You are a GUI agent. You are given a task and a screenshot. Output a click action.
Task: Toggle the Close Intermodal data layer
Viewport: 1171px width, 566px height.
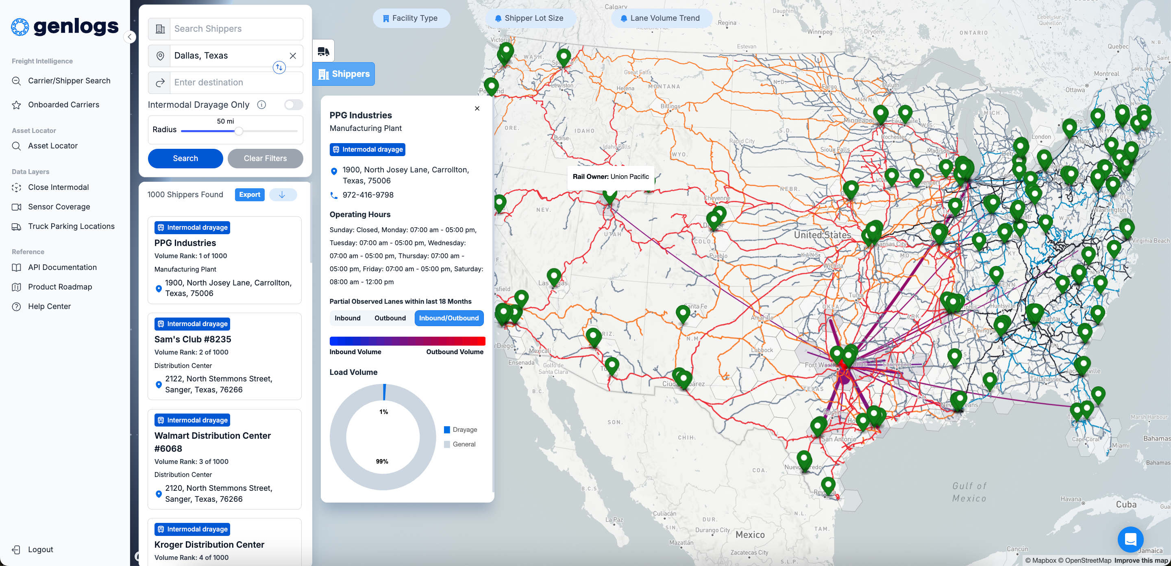point(58,187)
